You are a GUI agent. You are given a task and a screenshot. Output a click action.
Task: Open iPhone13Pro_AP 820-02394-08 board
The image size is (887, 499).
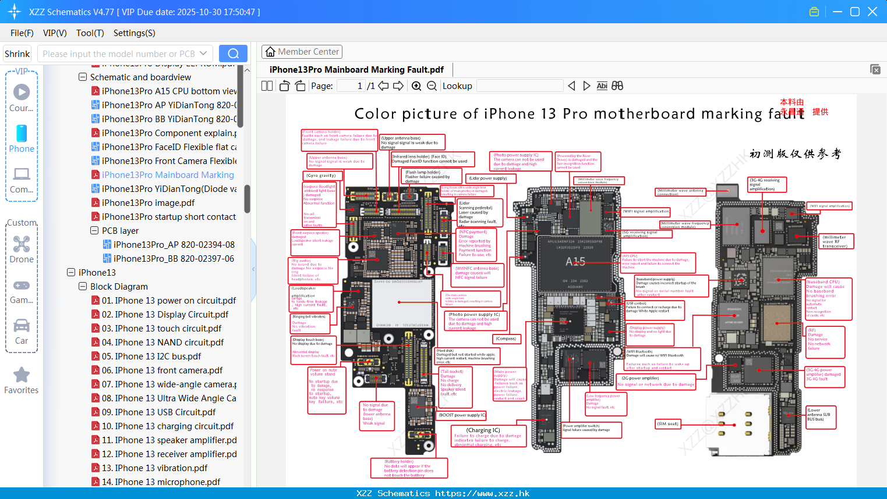coord(169,244)
